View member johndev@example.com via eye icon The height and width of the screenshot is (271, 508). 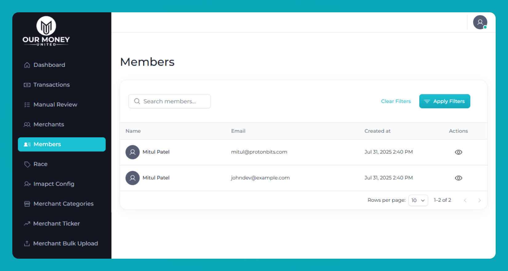pos(458,178)
